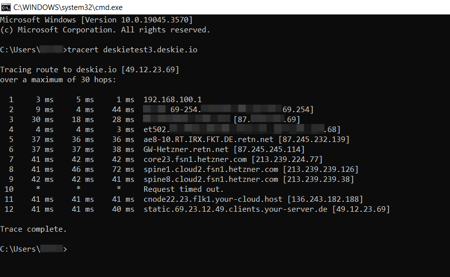Click the Microsoft Windows version line
450x277 pixels.
[97, 20]
